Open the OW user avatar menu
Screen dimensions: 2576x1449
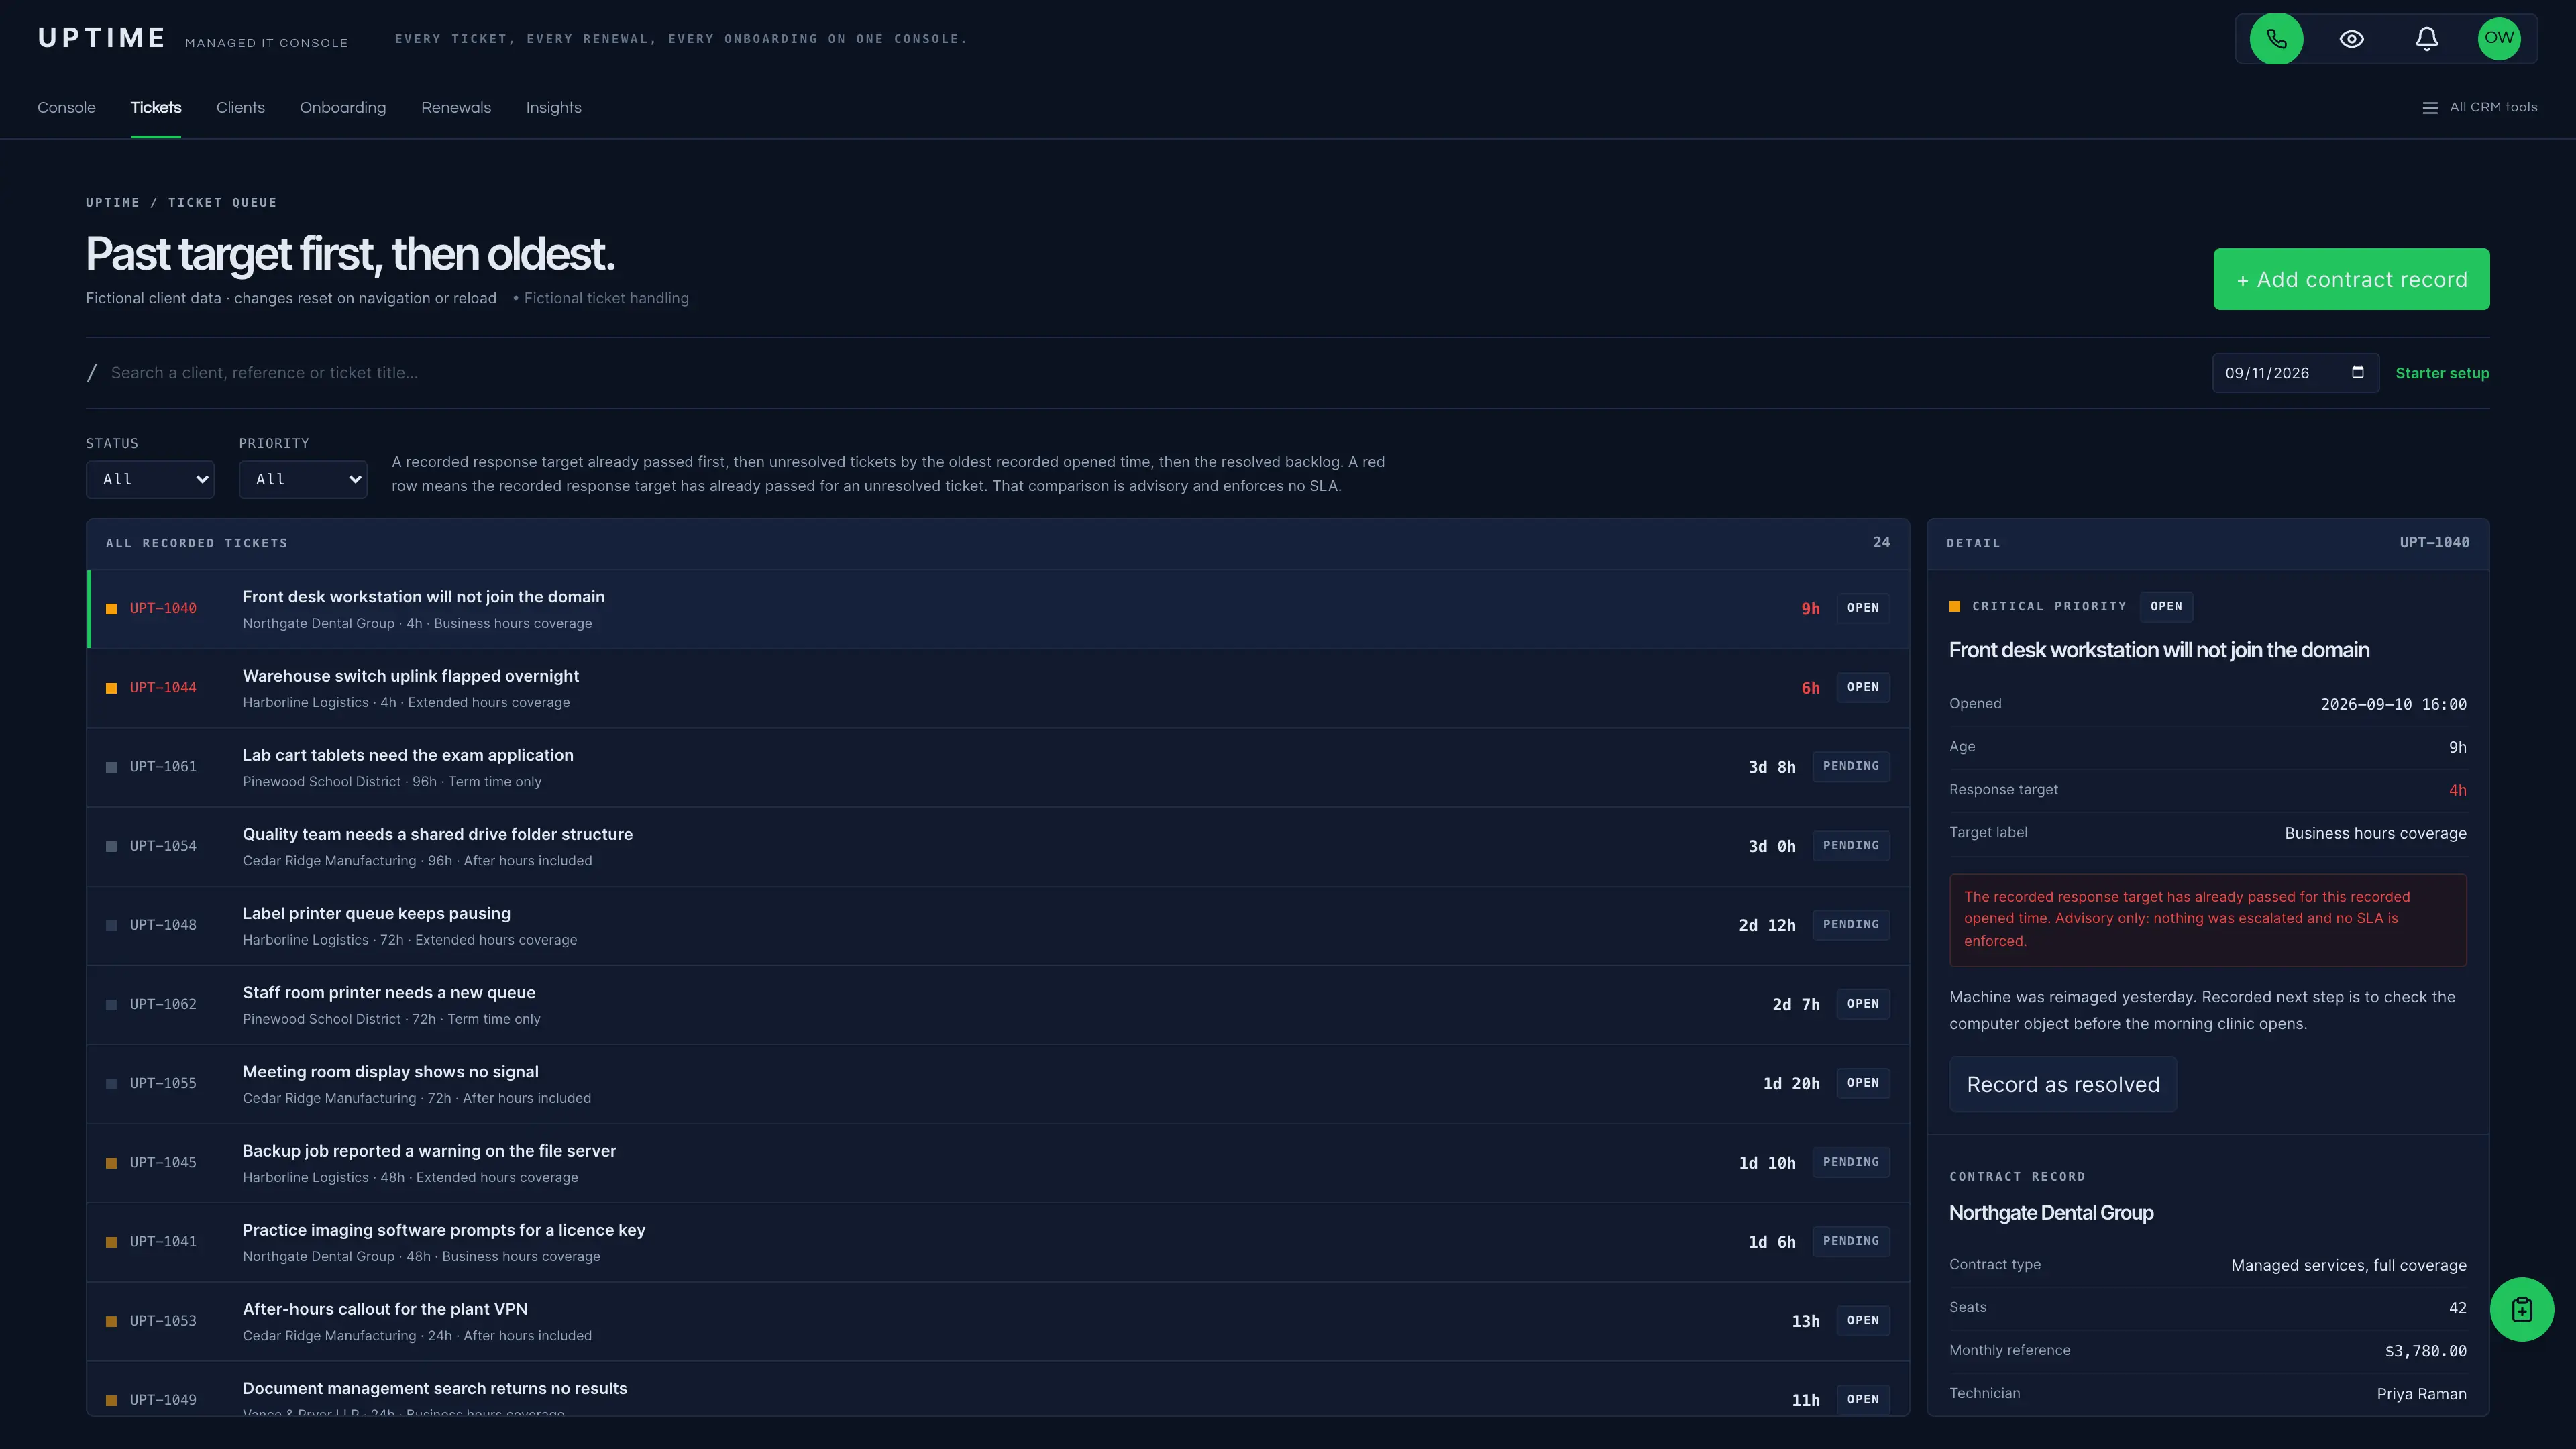click(2498, 39)
